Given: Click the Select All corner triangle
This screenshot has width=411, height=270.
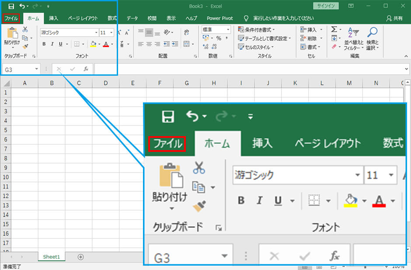Looking at the screenshot, I should pyautogui.click(x=6, y=83).
